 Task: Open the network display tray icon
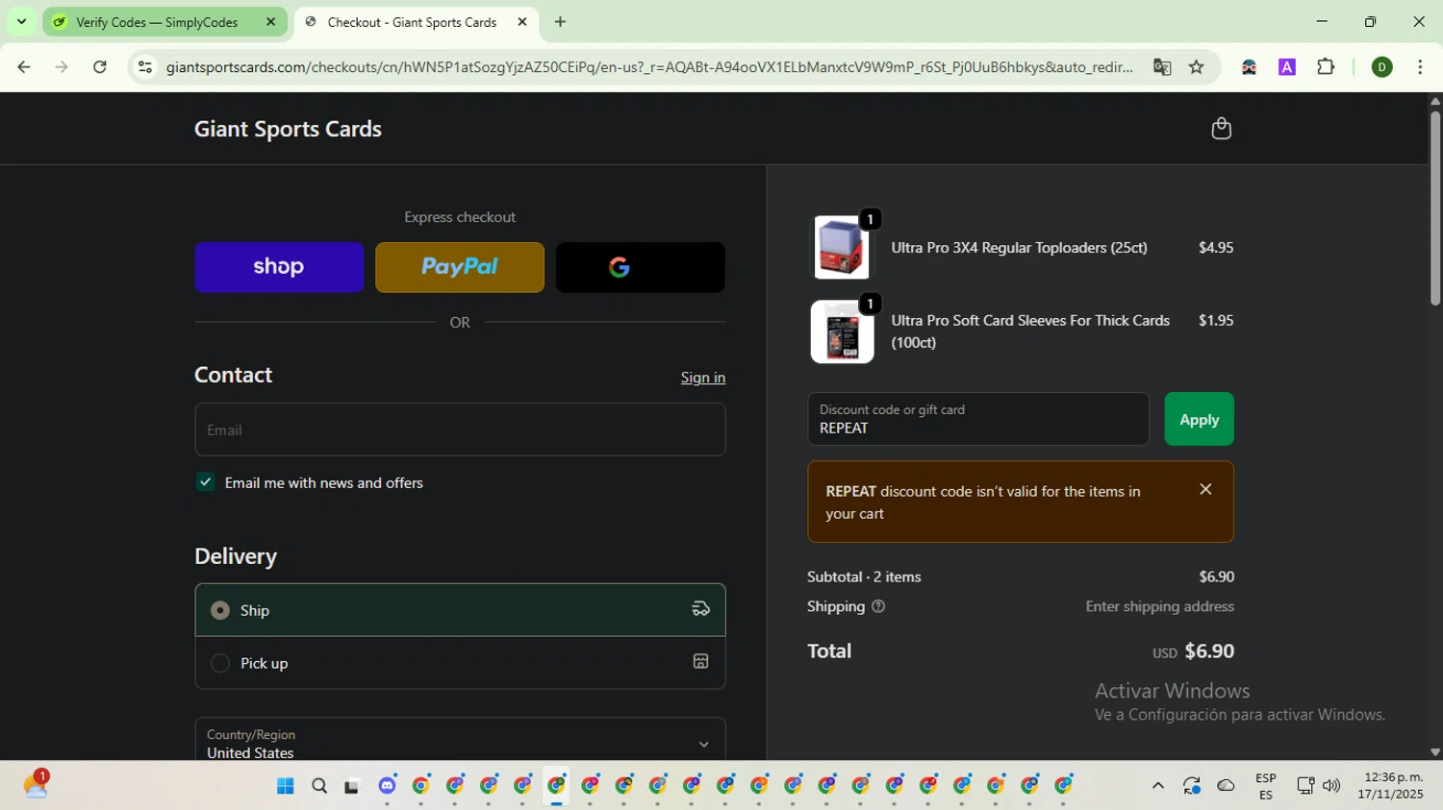tap(1304, 786)
